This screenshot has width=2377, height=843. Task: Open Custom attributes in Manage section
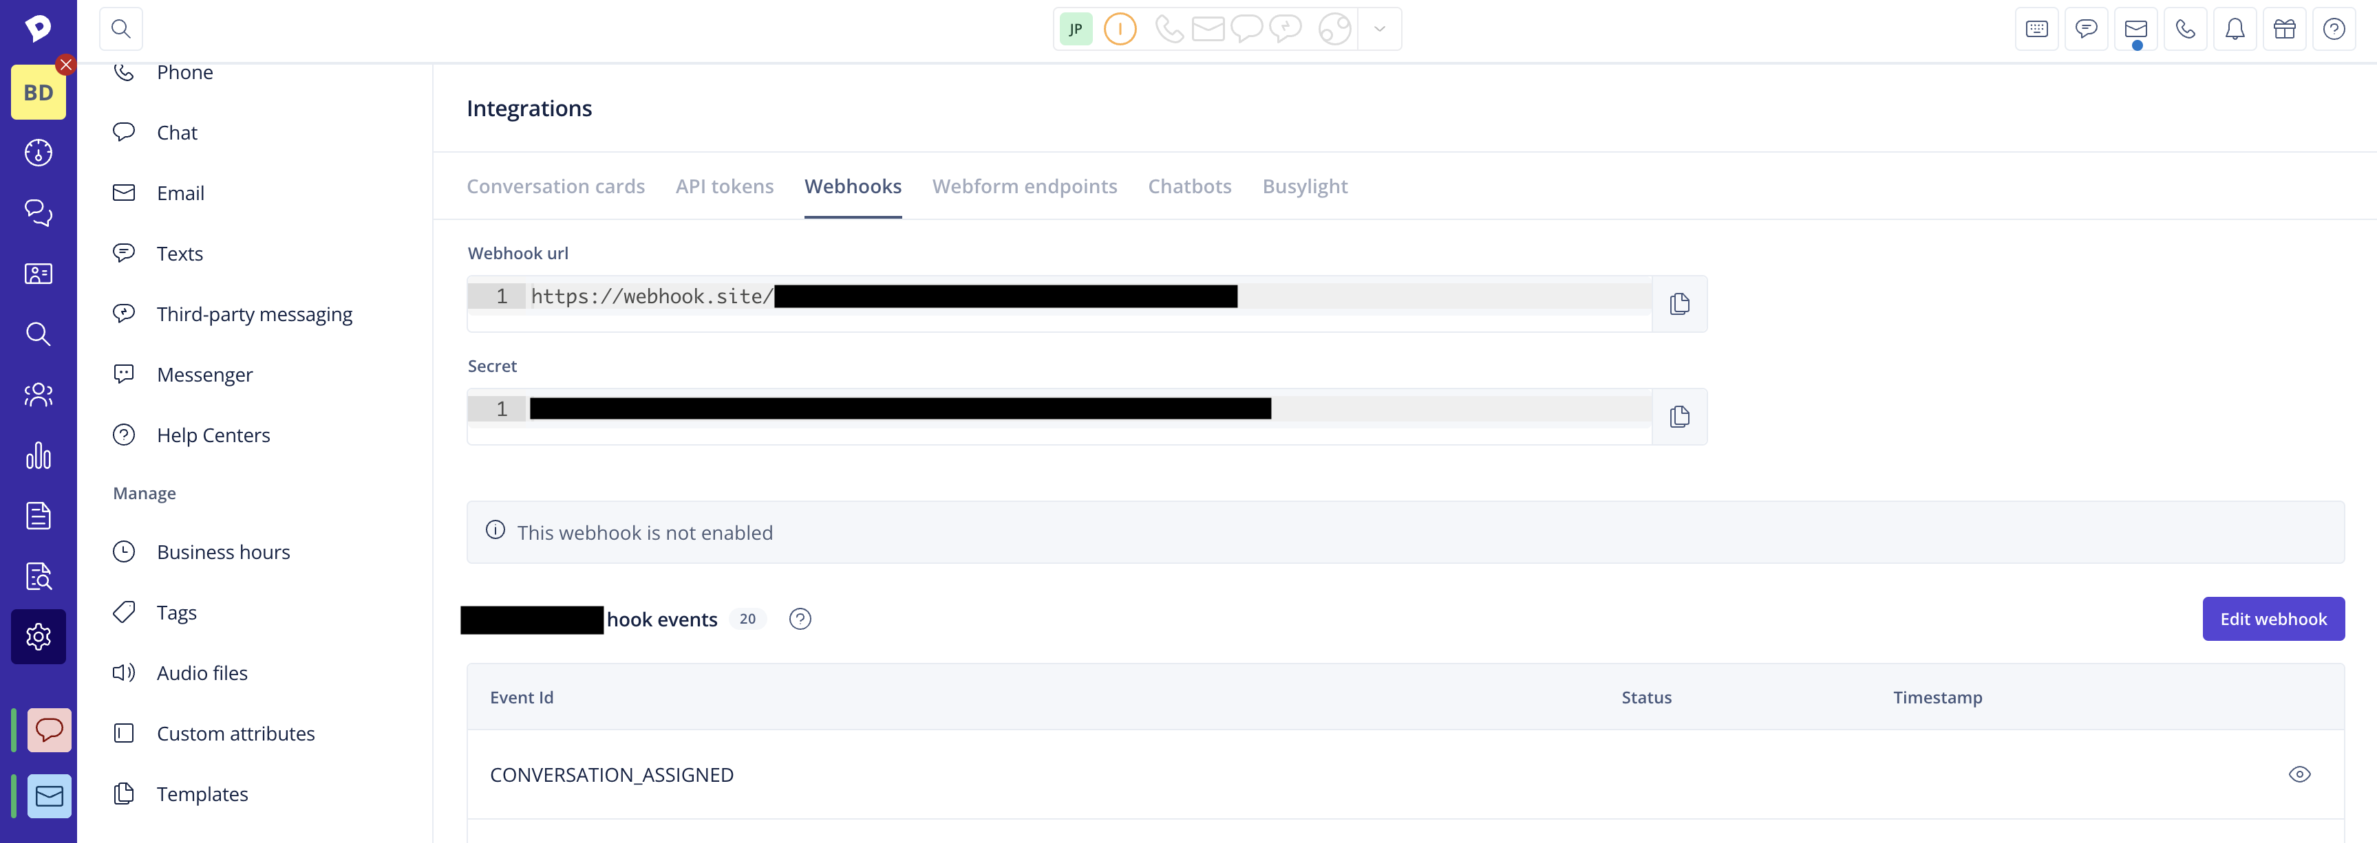click(235, 733)
